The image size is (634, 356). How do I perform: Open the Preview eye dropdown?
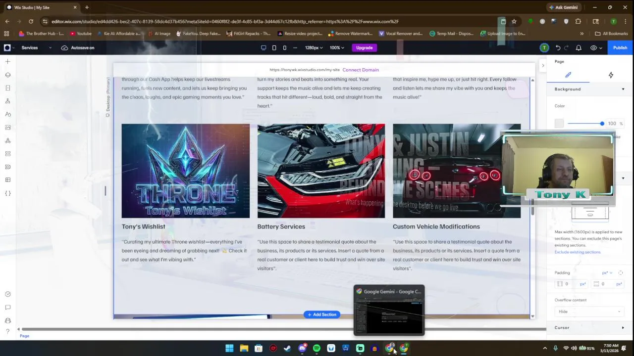(x=596, y=48)
